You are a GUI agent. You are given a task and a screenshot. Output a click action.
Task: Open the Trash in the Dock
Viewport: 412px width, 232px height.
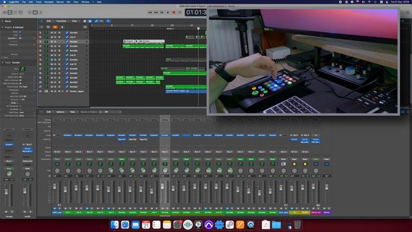(x=297, y=225)
